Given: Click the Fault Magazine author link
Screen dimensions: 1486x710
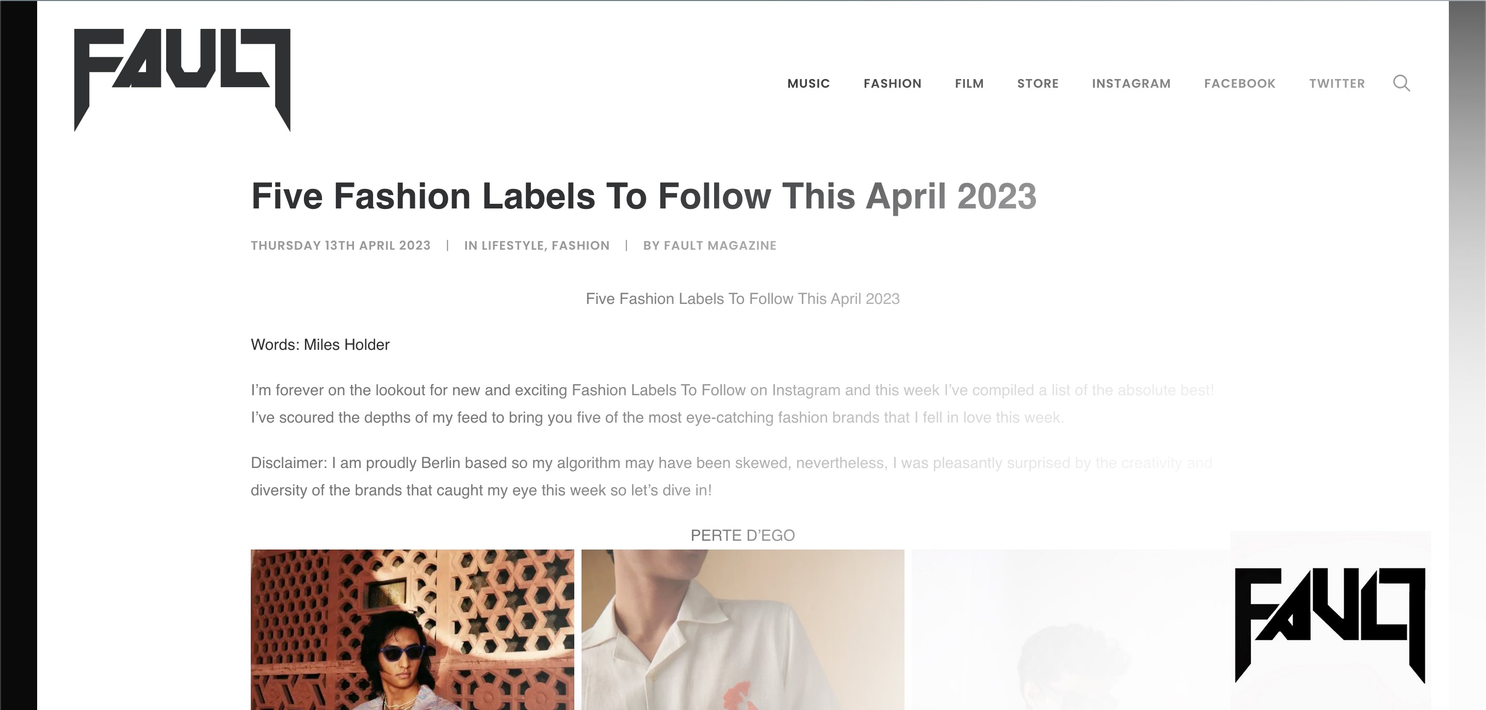Looking at the screenshot, I should pos(719,246).
